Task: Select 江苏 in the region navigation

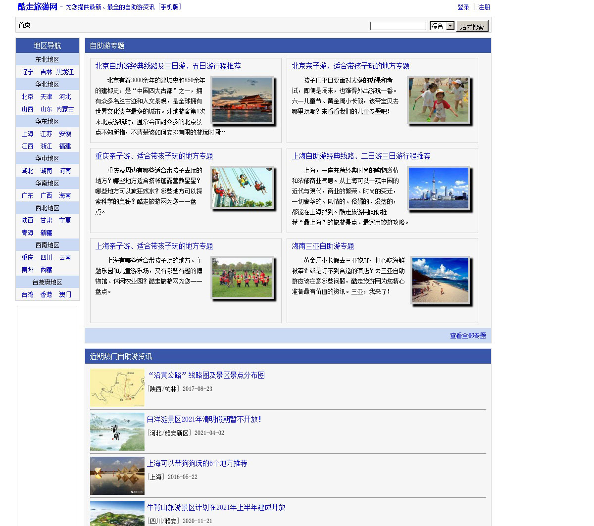Action: pos(46,134)
